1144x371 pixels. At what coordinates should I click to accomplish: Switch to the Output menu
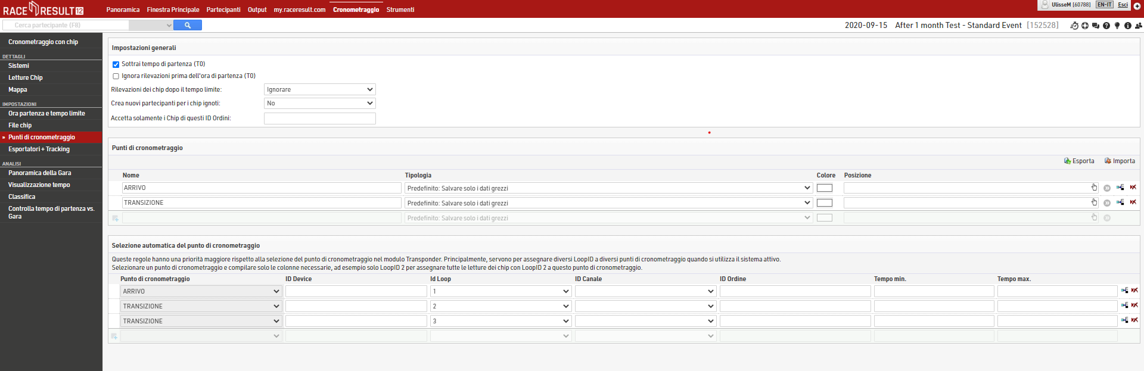click(x=257, y=10)
